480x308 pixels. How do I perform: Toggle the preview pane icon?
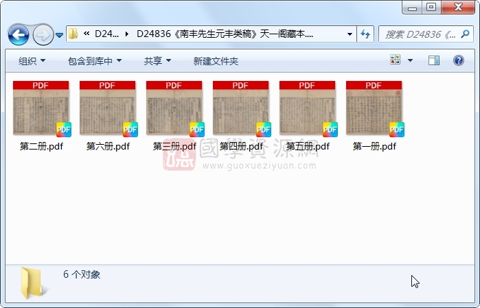click(434, 61)
